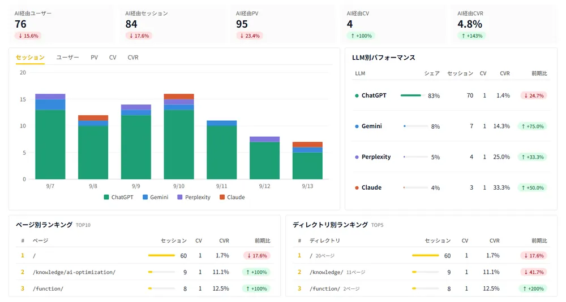Open the PV chart tab
Viewport: 566px width, 302px height.
[94, 57]
